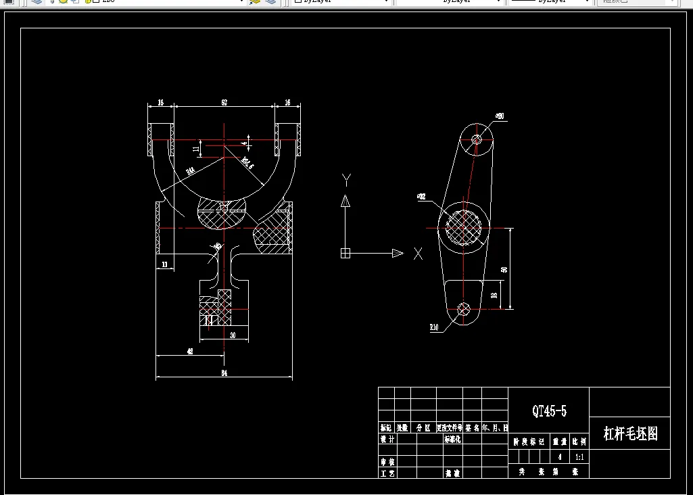The image size is (693, 495).
Task: Pick the vertical 11 dimension near centerline
Action: [196, 149]
